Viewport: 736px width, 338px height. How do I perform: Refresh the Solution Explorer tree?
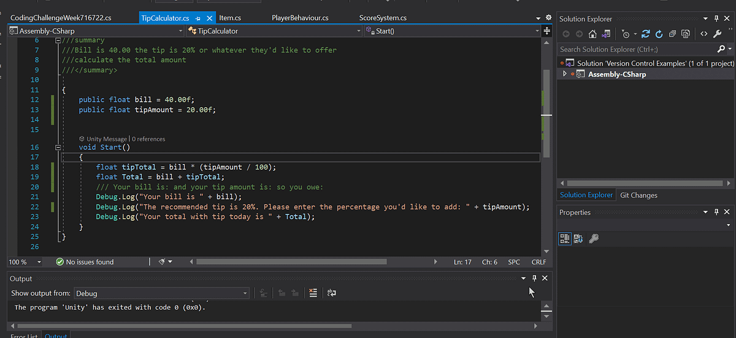659,34
